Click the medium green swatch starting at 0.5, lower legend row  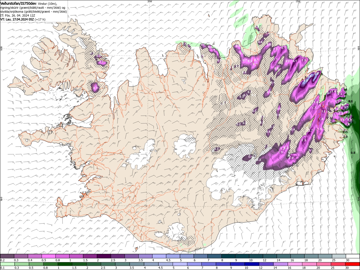pos(36,264)
